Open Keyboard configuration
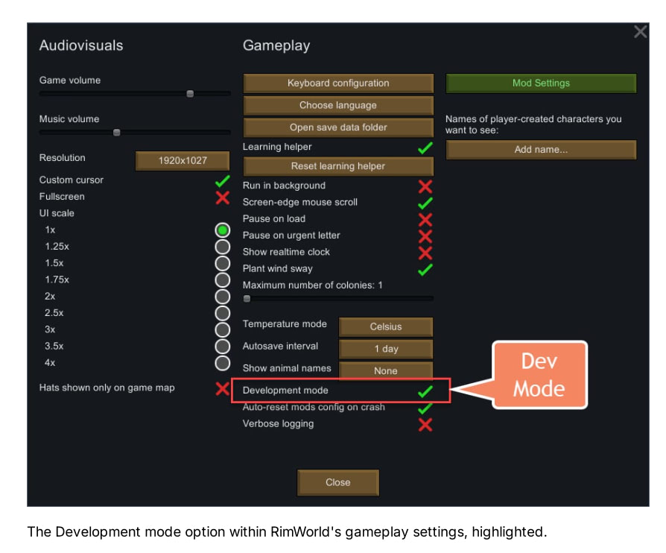This screenshot has height=553, width=666. [338, 83]
